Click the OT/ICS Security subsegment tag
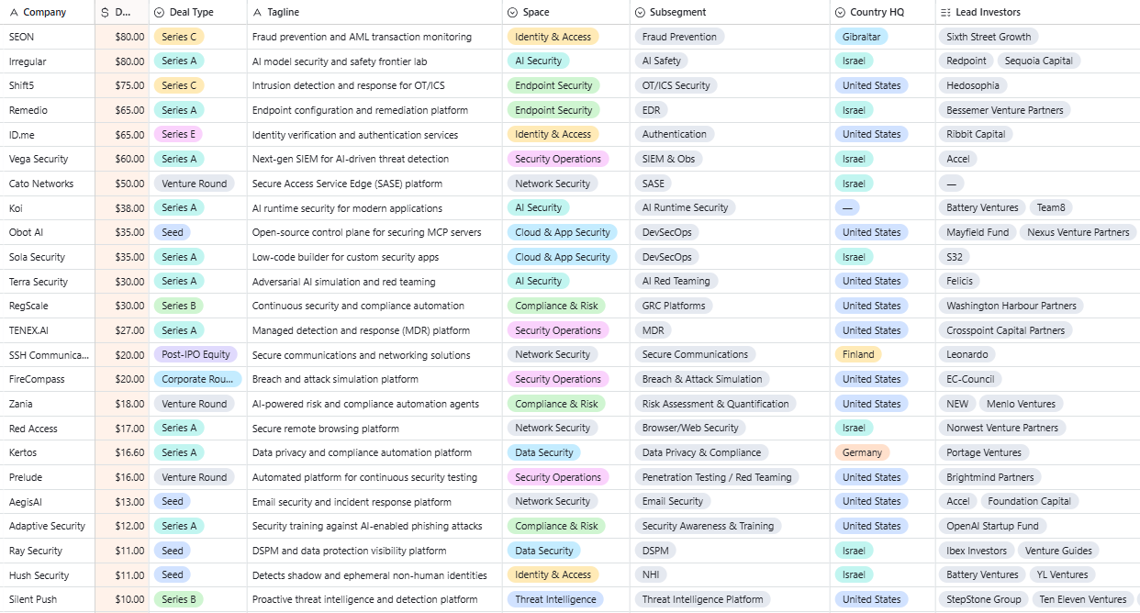 tap(676, 85)
